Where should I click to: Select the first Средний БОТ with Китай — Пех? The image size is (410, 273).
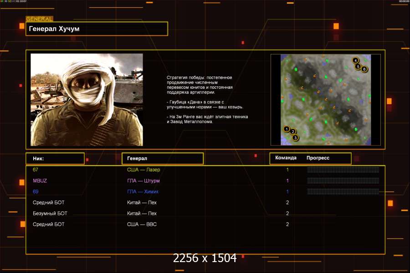point(49,202)
